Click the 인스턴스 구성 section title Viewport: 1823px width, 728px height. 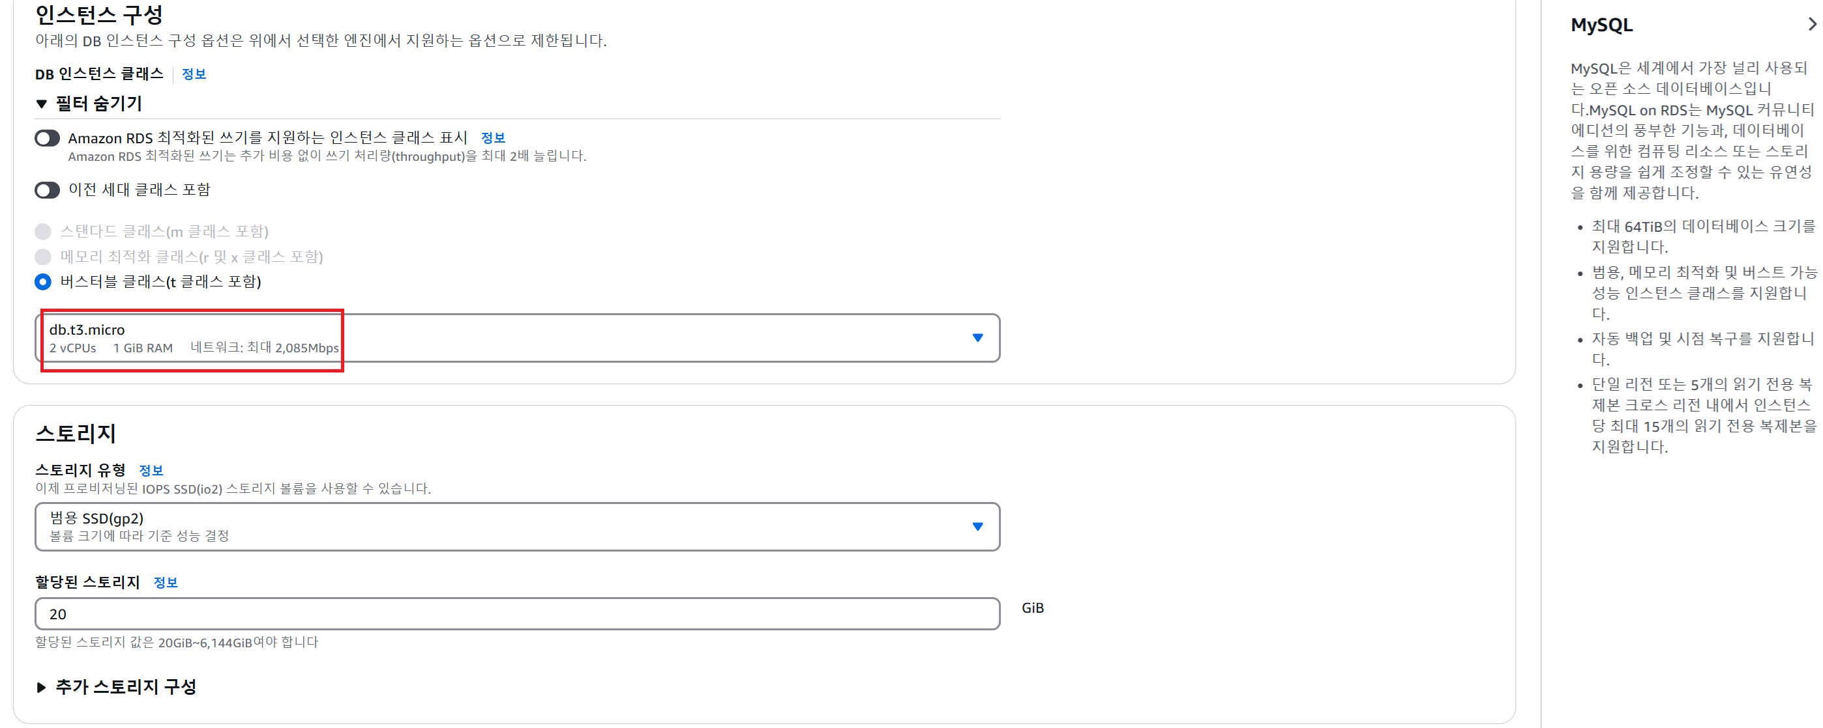coord(99,14)
